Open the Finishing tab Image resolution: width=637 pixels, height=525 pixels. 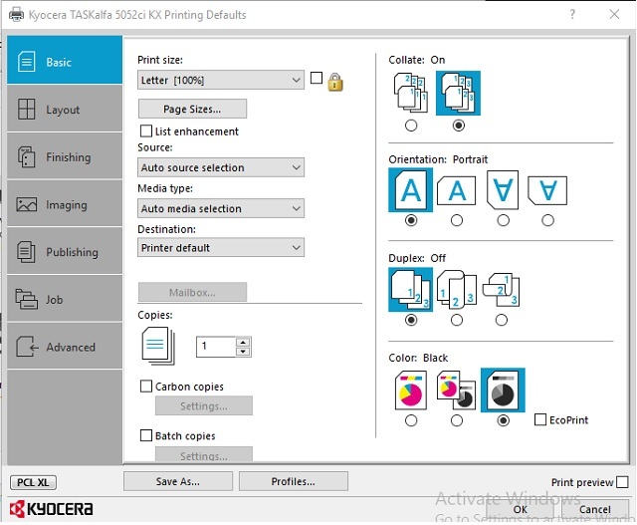(x=64, y=157)
